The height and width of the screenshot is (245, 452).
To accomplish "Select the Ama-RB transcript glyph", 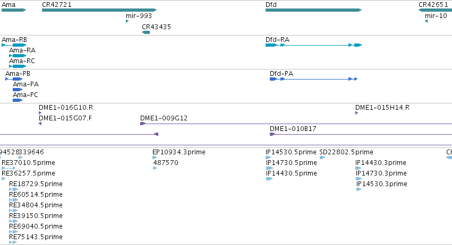I will (x=14, y=45).
